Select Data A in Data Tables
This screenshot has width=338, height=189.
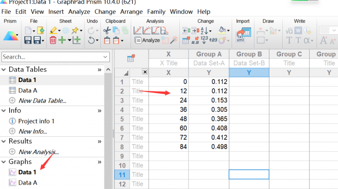click(x=28, y=91)
